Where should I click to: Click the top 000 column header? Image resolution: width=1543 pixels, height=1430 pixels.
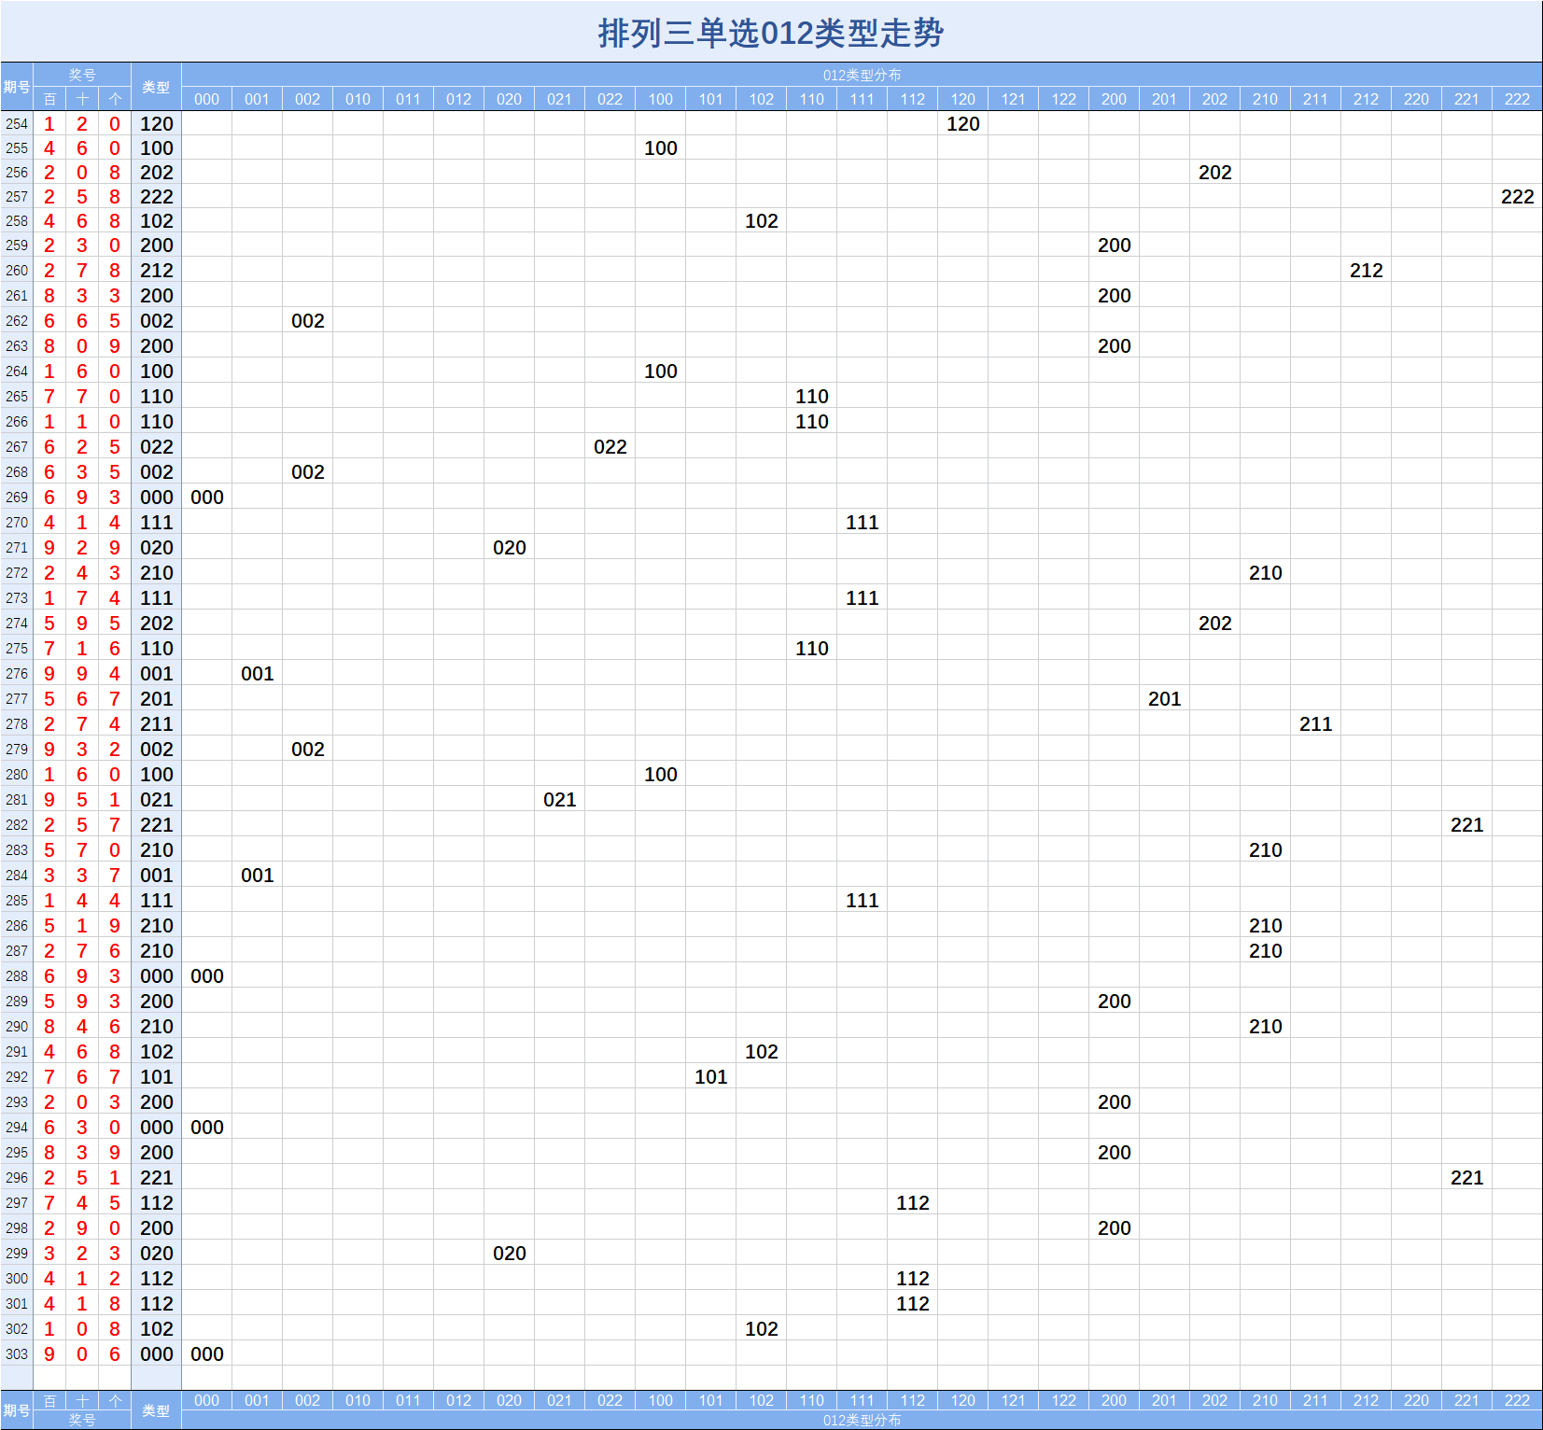207,99
